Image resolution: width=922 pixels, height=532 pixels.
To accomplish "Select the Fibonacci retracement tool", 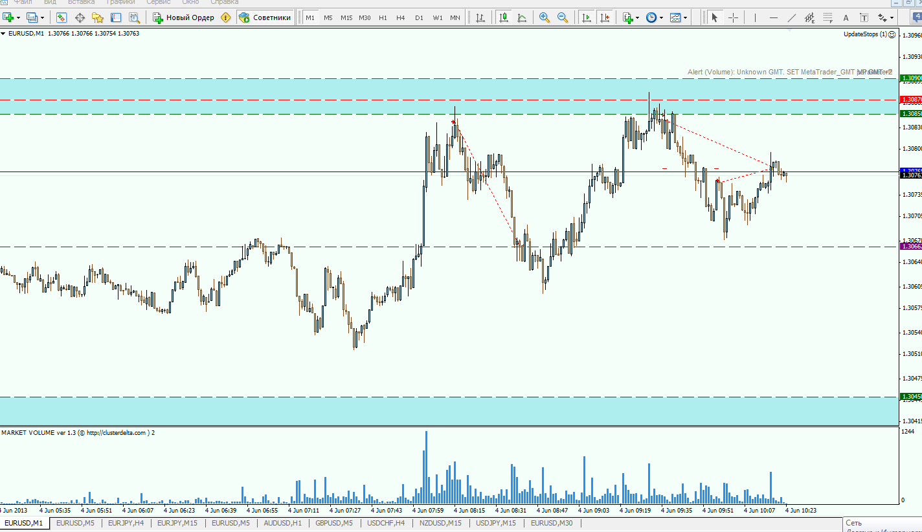I will coord(827,17).
